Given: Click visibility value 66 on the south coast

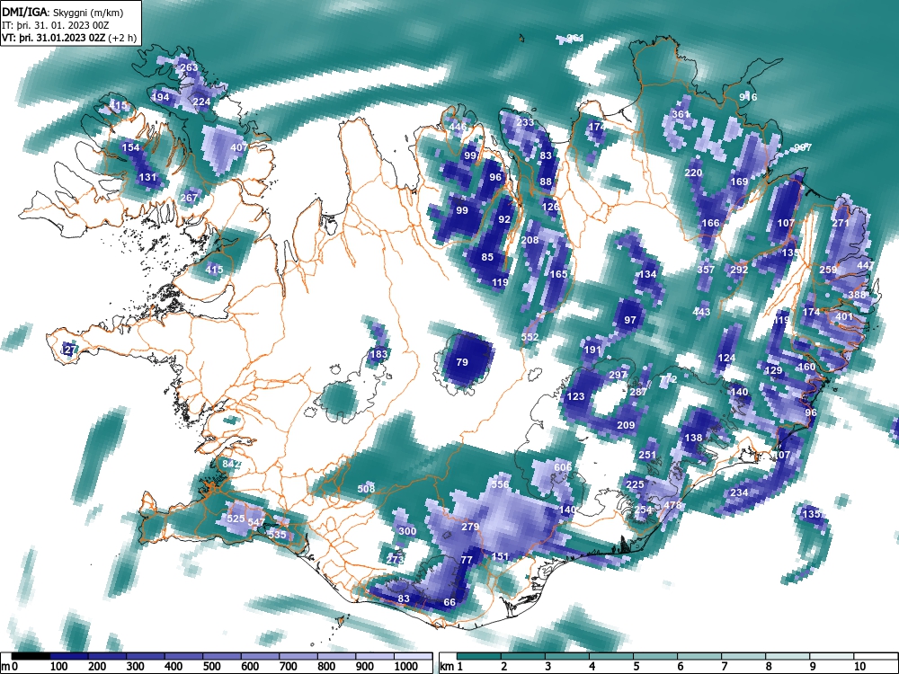Looking at the screenshot, I should point(449,602).
